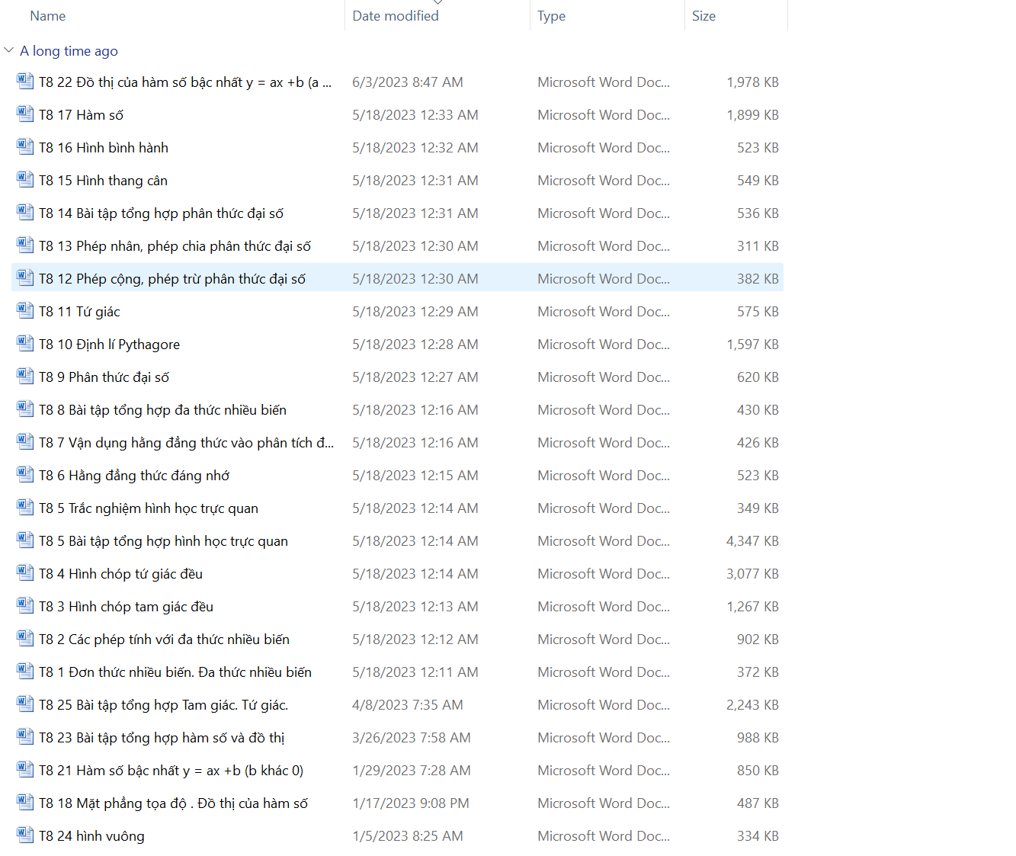
Task: Click size value '902 KB'
Action: click(x=758, y=640)
